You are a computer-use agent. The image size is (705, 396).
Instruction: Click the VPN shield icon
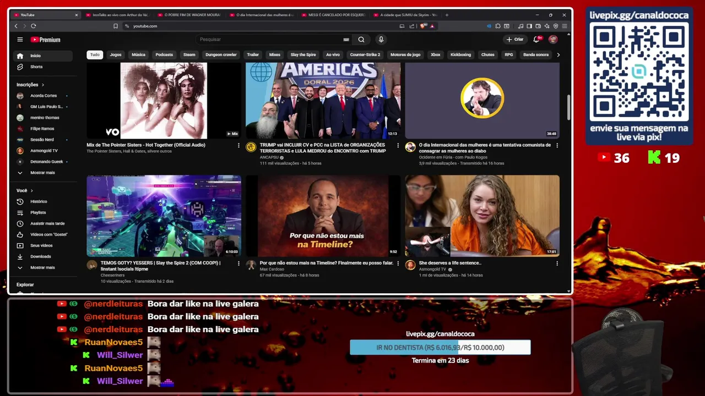[x=556, y=26]
